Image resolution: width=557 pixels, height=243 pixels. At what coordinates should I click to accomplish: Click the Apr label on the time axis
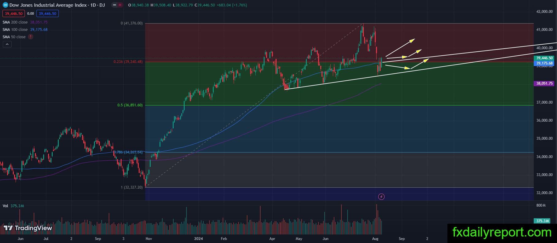click(272, 239)
